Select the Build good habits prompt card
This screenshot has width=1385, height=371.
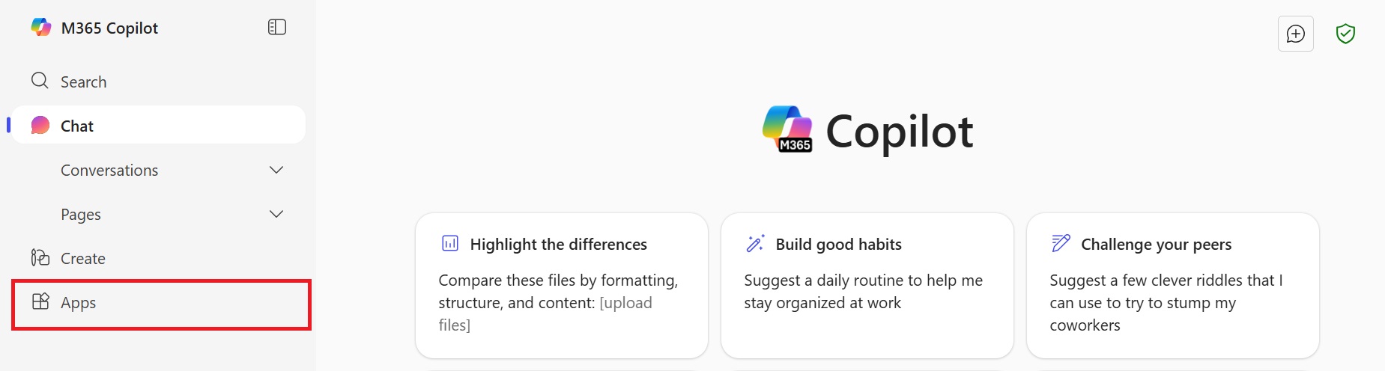(x=867, y=285)
